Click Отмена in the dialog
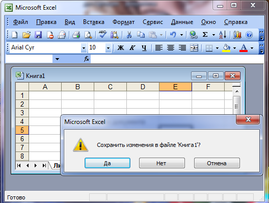 coord(217,163)
